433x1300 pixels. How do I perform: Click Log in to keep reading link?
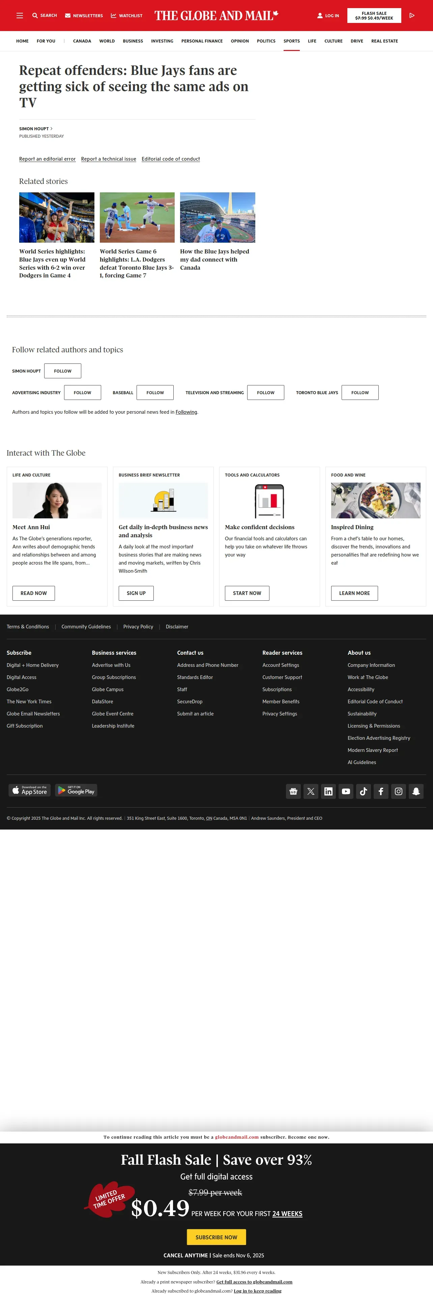tap(258, 1291)
